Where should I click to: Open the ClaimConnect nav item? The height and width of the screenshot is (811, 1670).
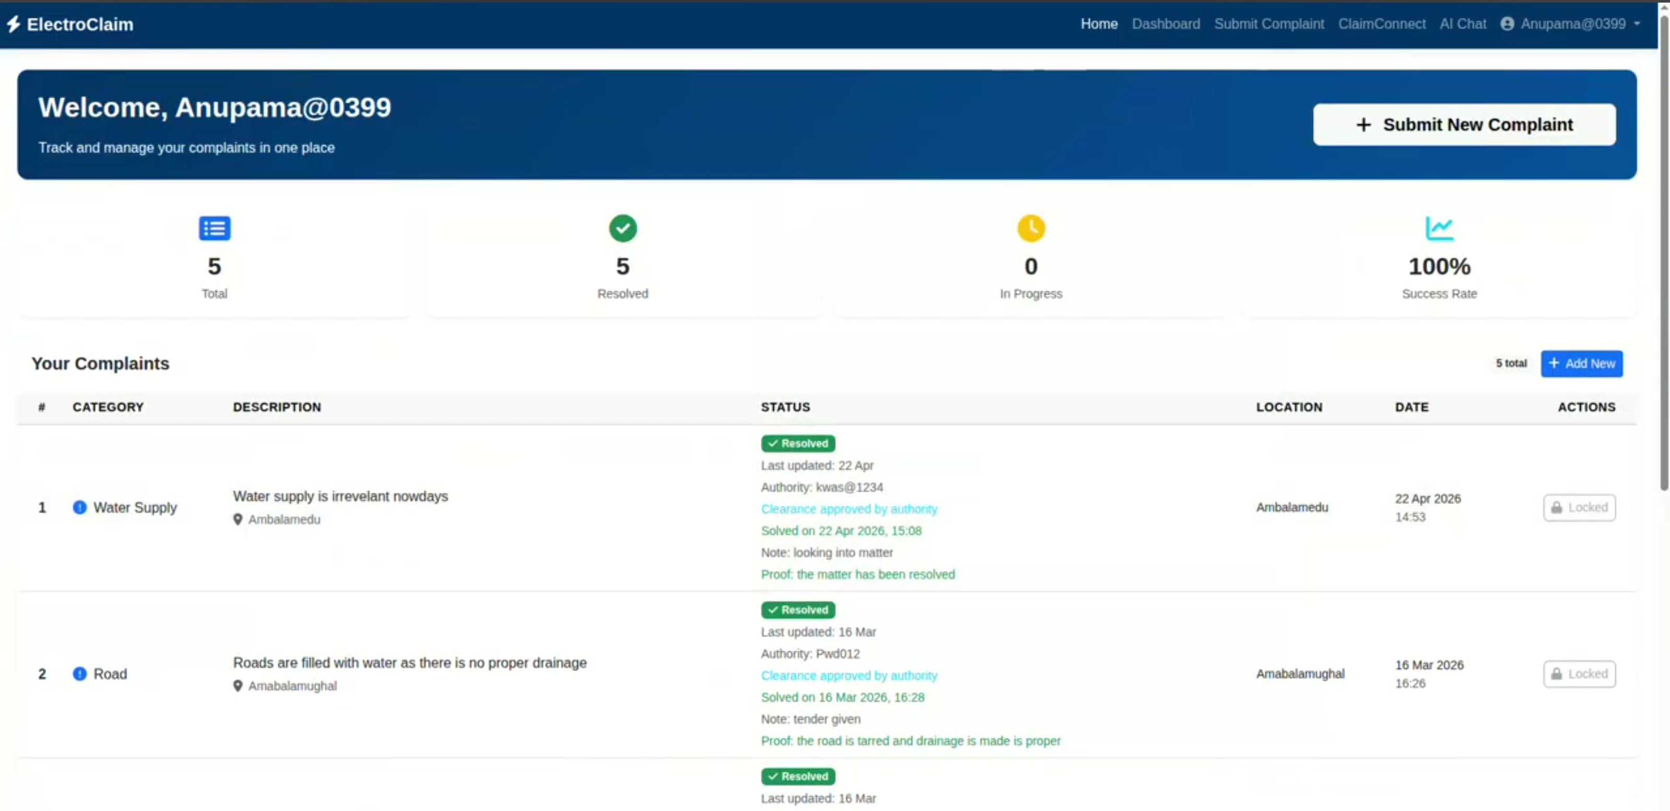coord(1382,24)
